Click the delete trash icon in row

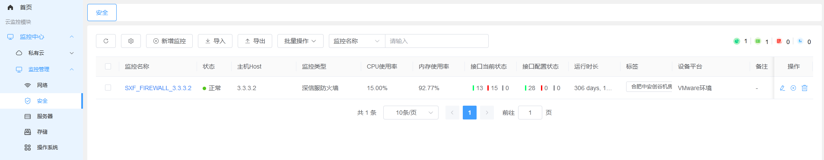(805, 88)
